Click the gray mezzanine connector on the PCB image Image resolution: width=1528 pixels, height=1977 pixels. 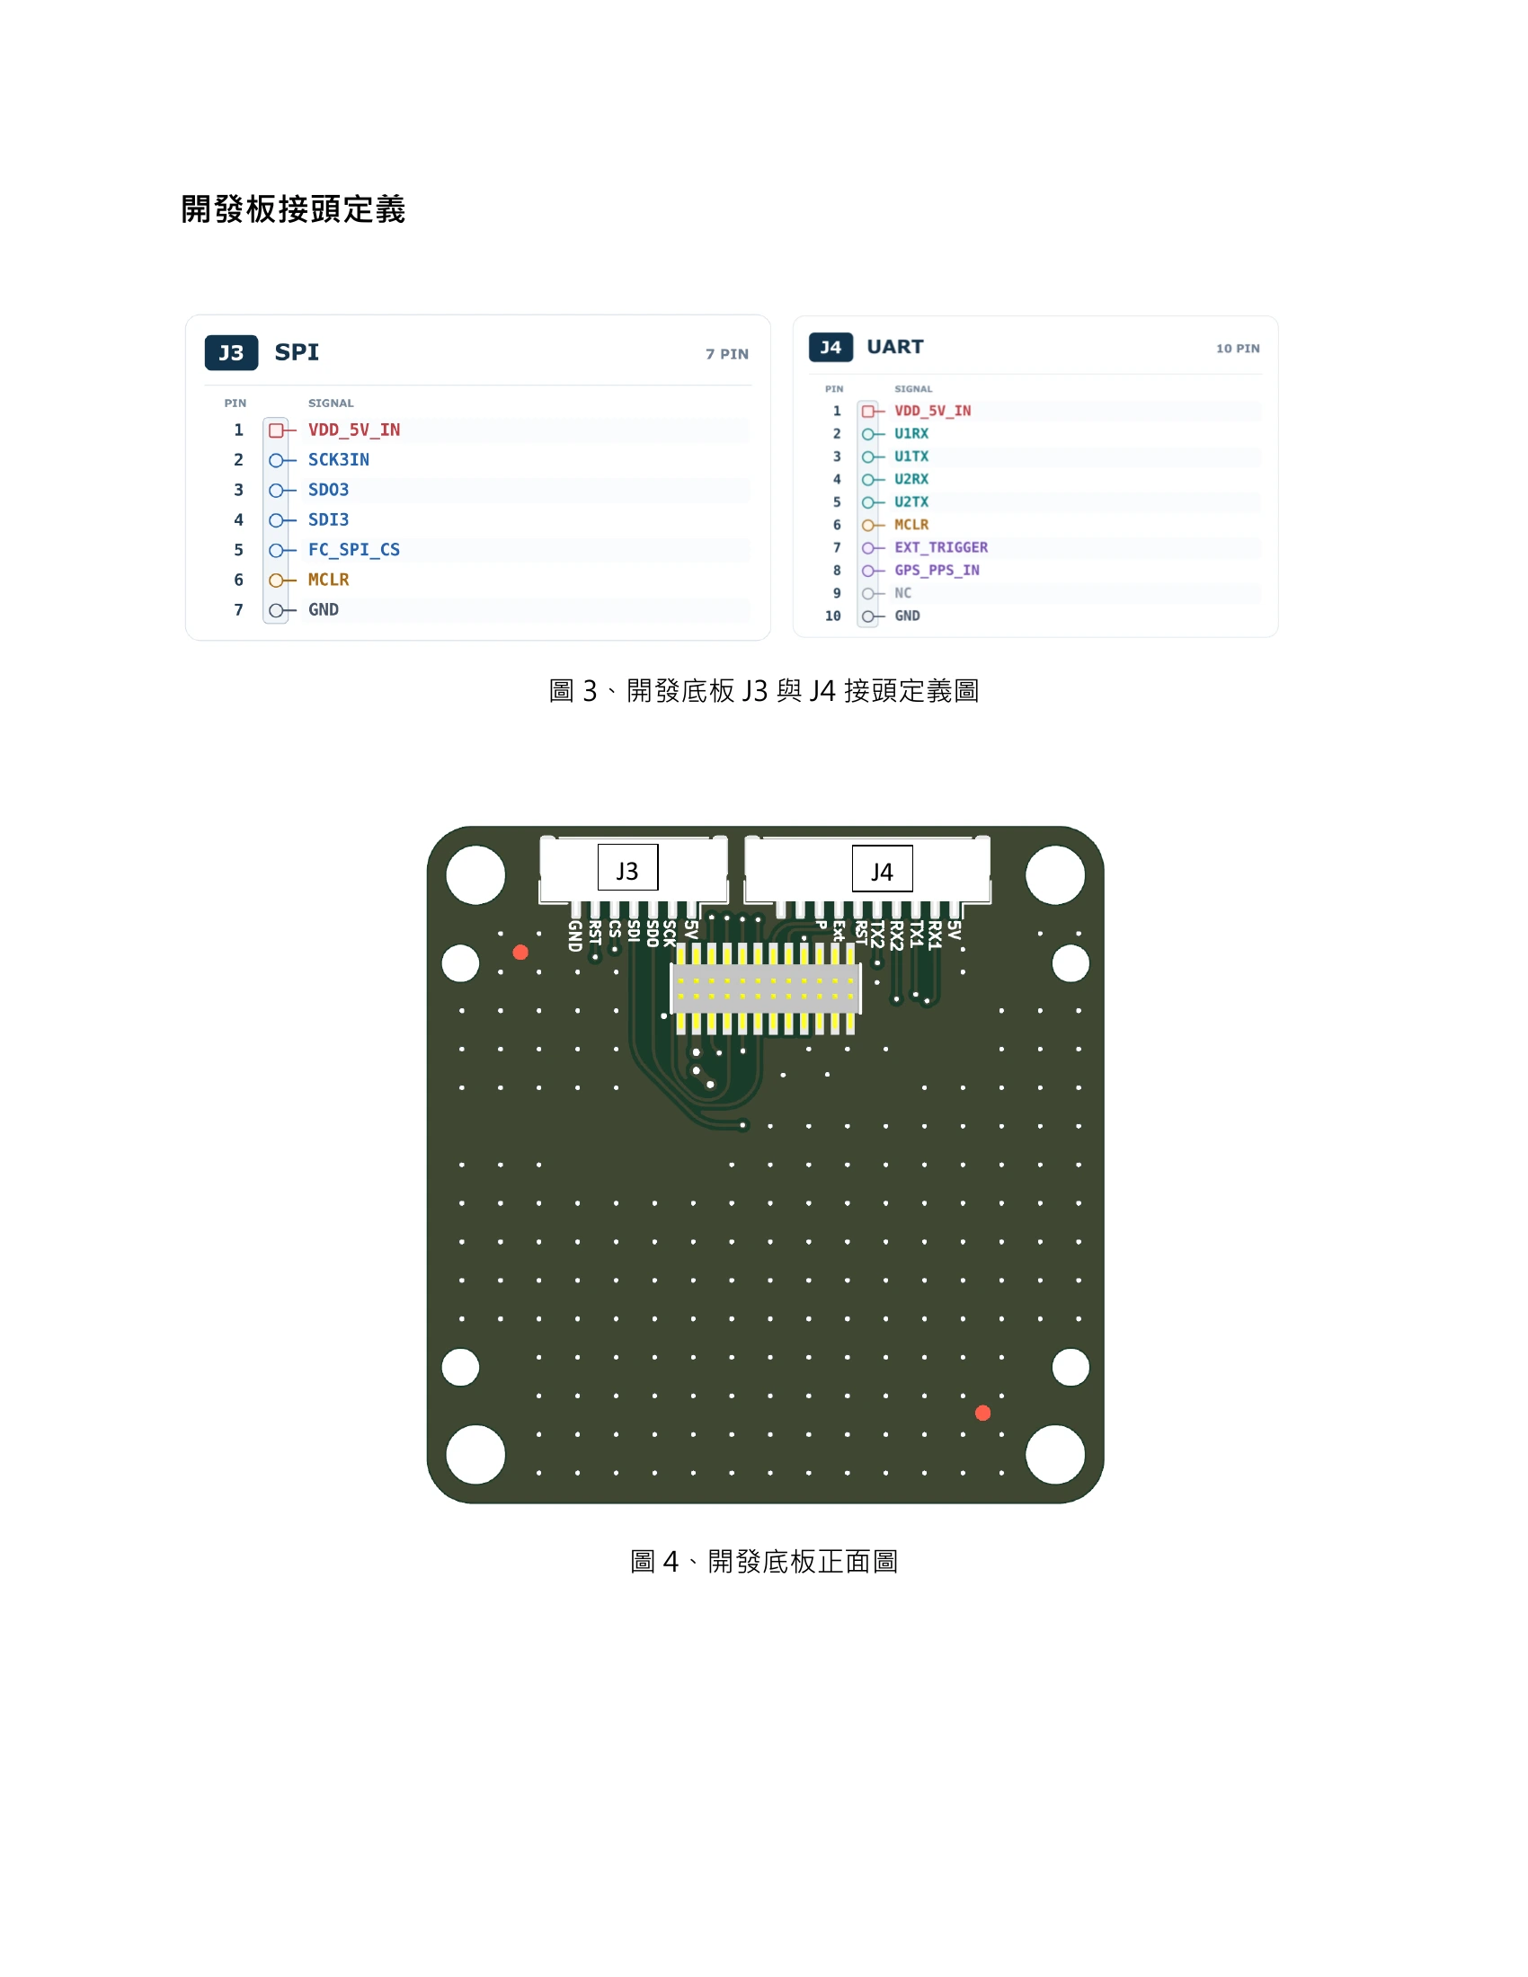(765, 988)
